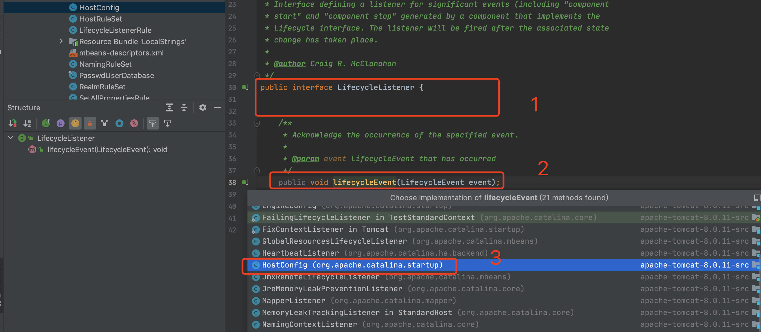Click implemented-method gutter icon on line 38
The image size is (761, 332).
[x=245, y=182]
